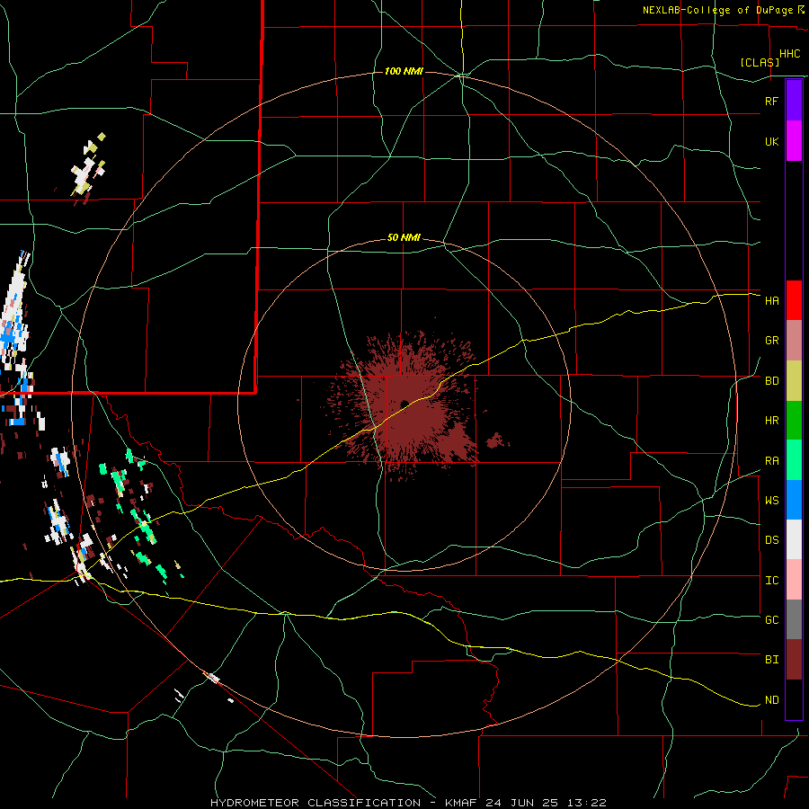
Task: Click the RF purple legend swatch
Action: coord(794,101)
